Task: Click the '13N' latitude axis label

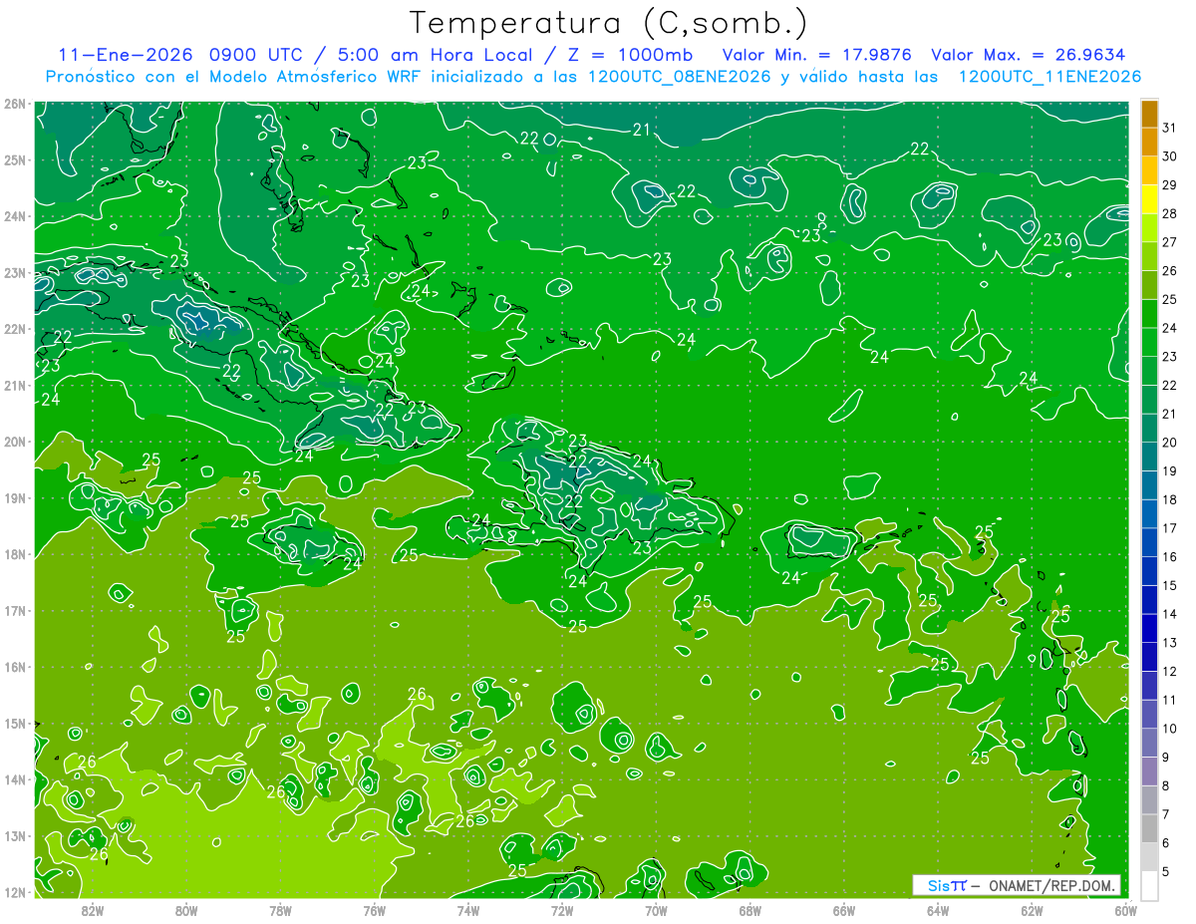Action: (x=14, y=835)
